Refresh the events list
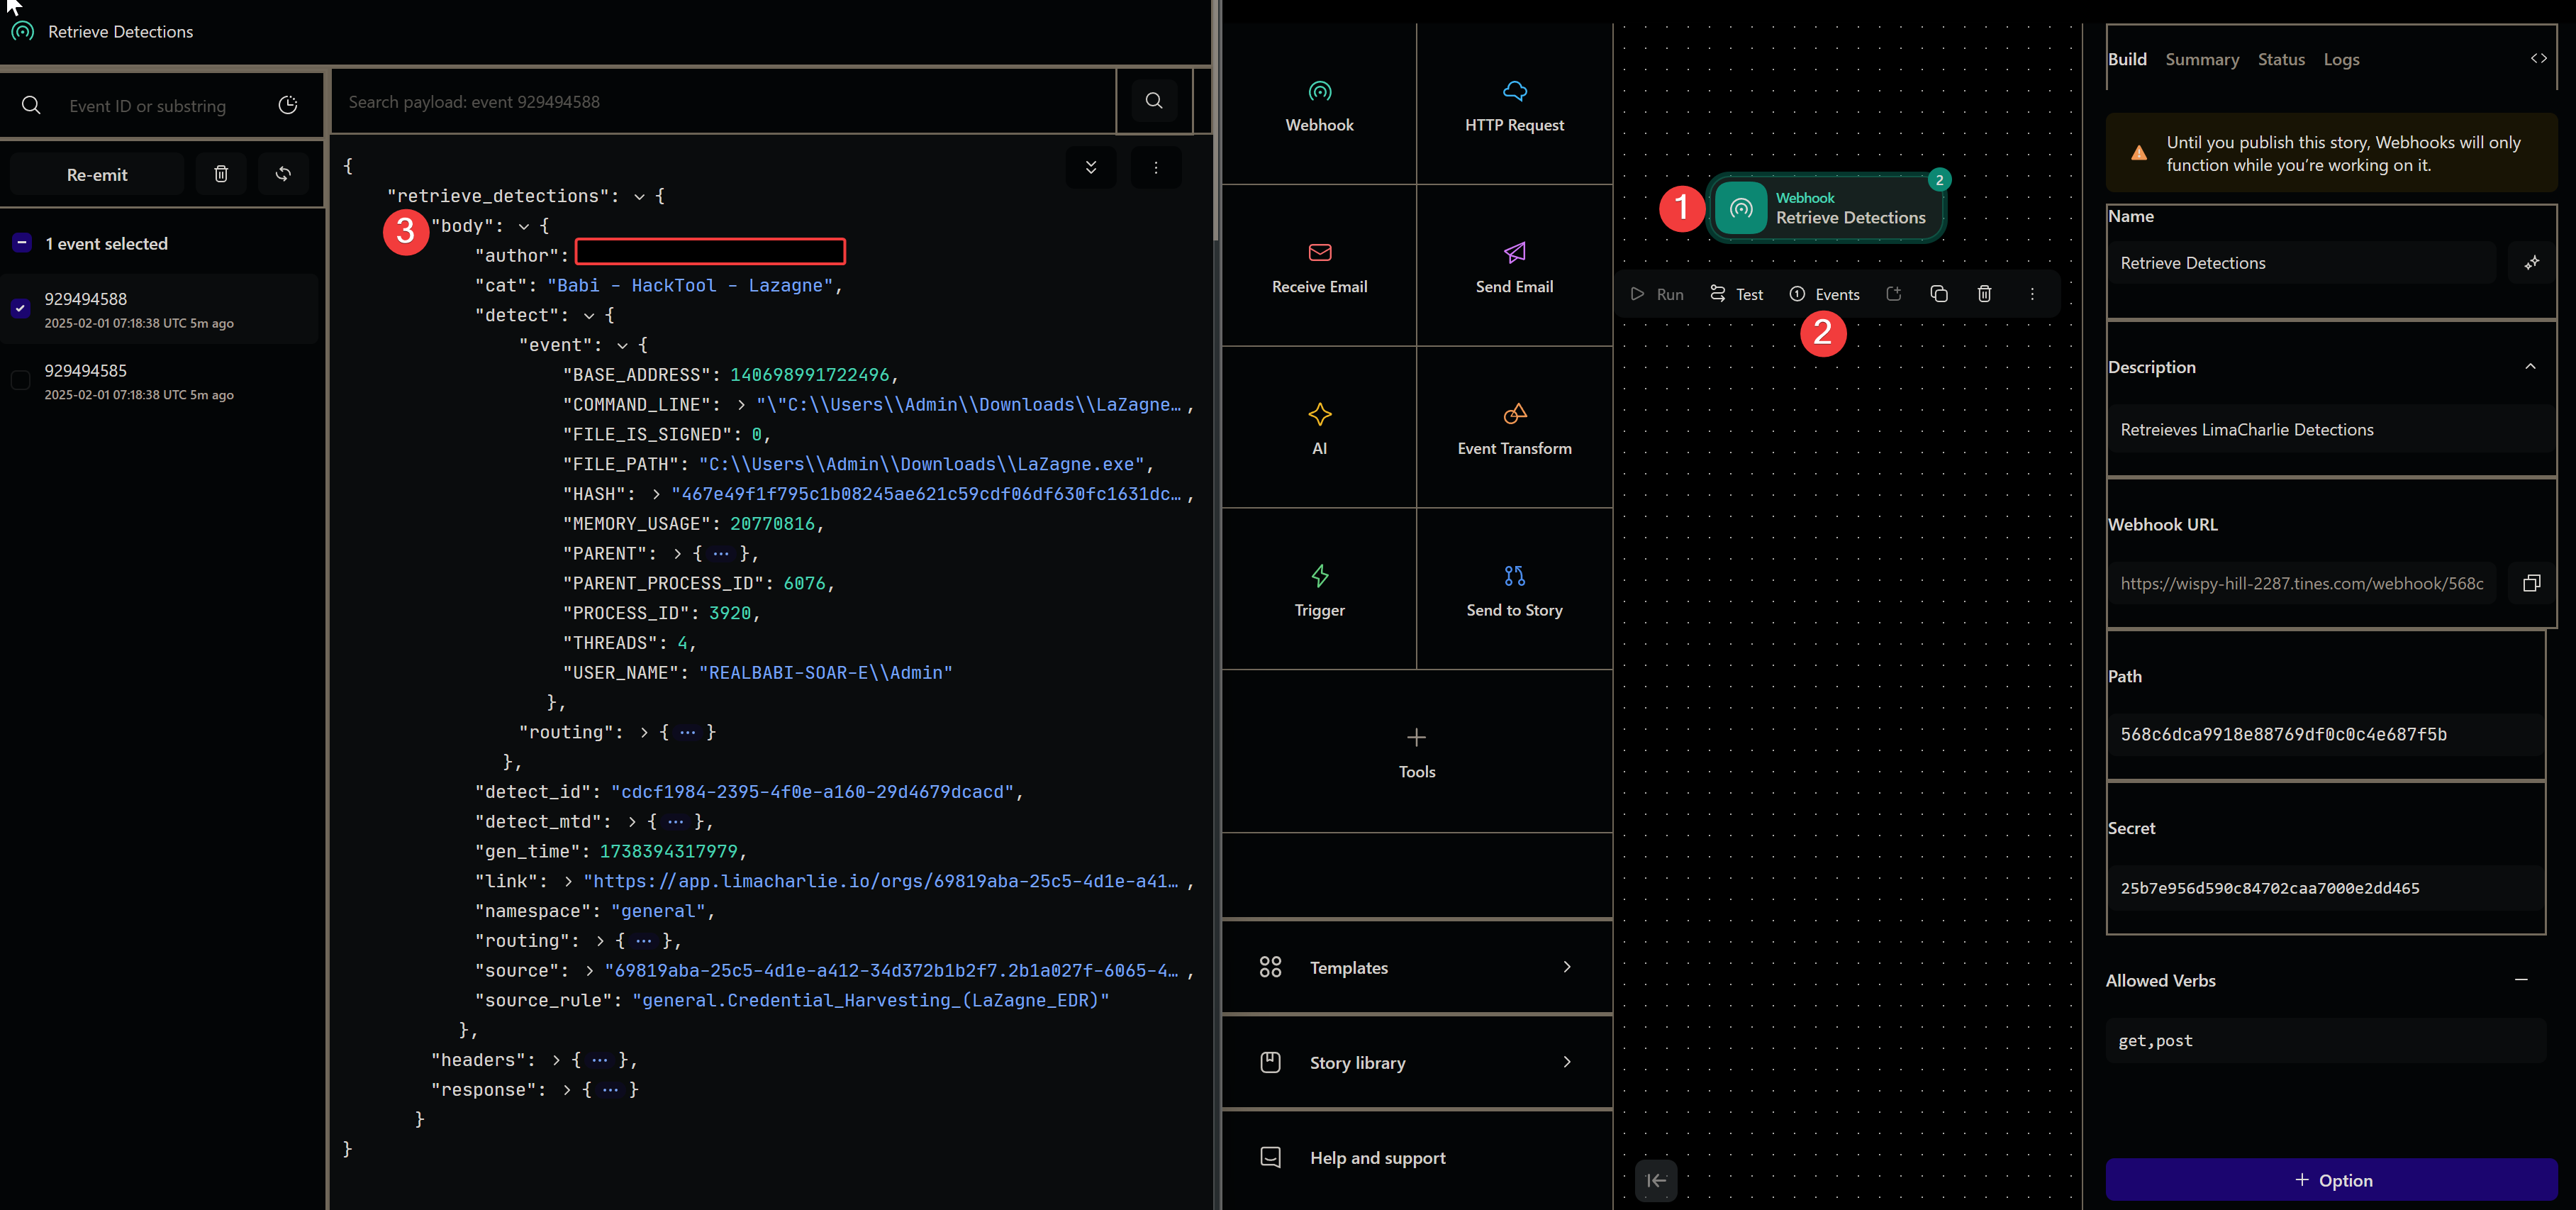The width and height of the screenshot is (2576, 1210). [283, 174]
